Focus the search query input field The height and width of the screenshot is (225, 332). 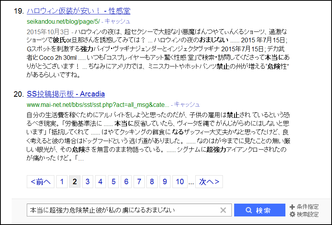[120, 210]
